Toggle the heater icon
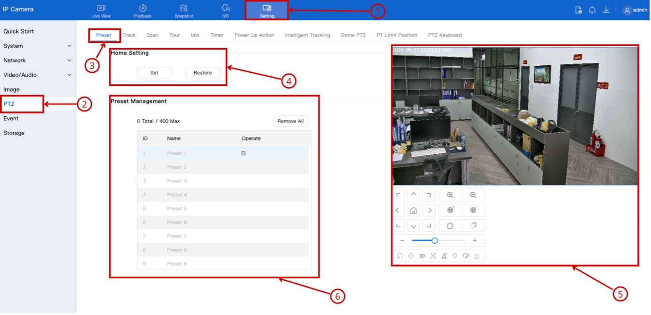Screen dimensions: 651x315 pyautogui.click(x=477, y=256)
